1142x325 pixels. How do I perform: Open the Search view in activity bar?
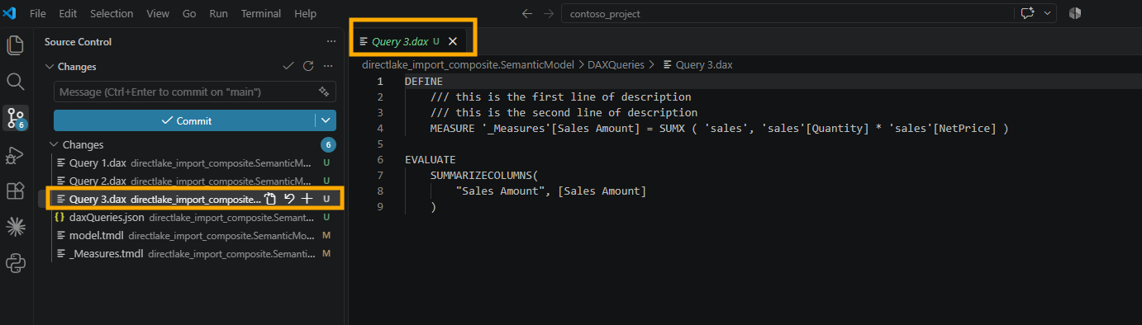click(16, 81)
